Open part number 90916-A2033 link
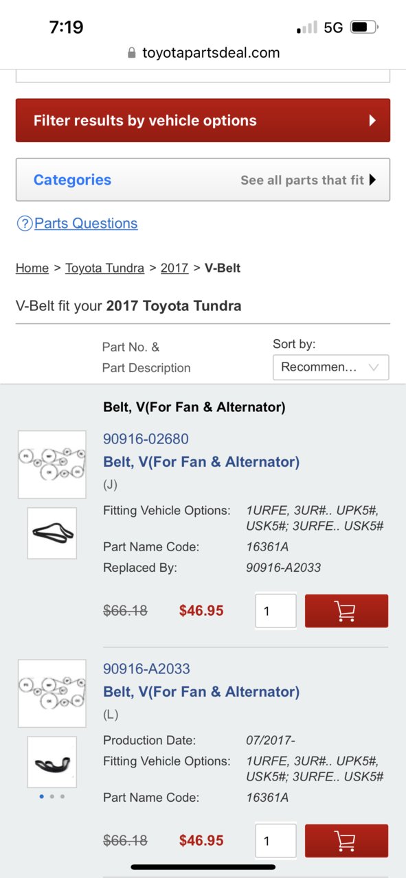 tap(146, 669)
